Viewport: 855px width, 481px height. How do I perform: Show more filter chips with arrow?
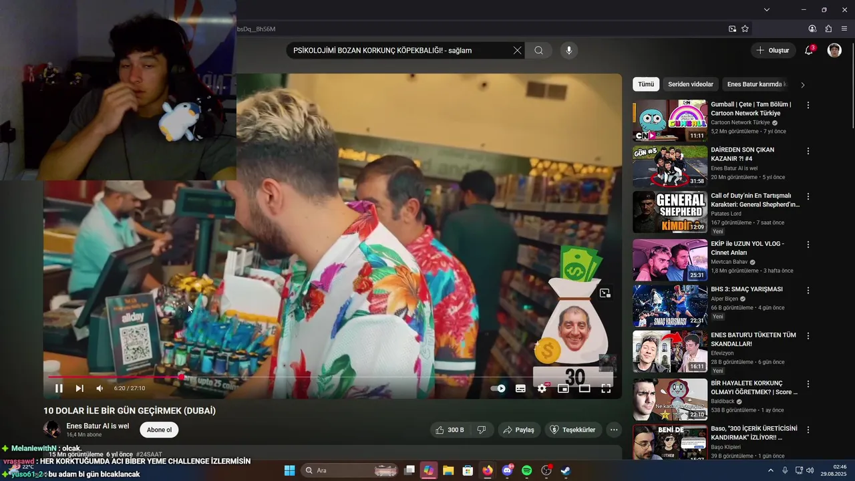pos(802,85)
